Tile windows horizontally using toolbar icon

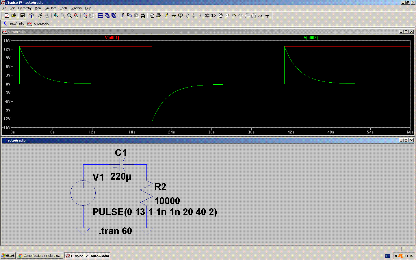click(x=101, y=16)
